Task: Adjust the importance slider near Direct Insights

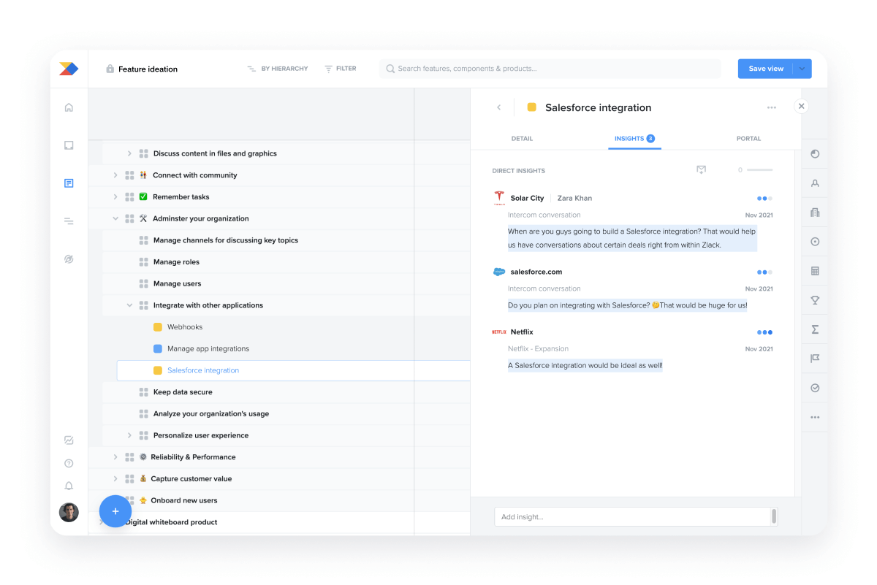Action: [x=759, y=170]
